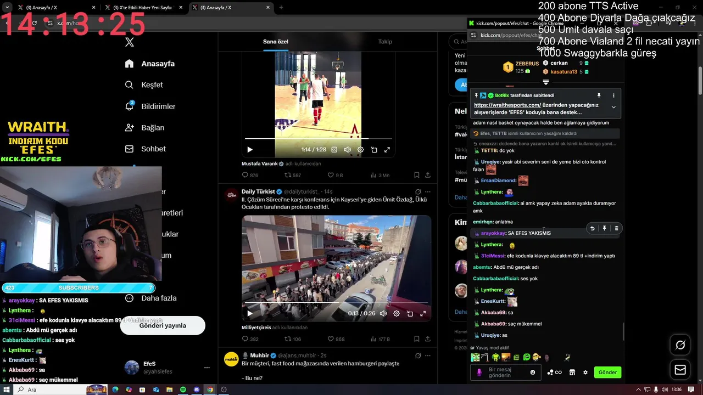The image size is (703, 395).
Task: Click the Kick chat message input
Action: [x=506, y=373]
